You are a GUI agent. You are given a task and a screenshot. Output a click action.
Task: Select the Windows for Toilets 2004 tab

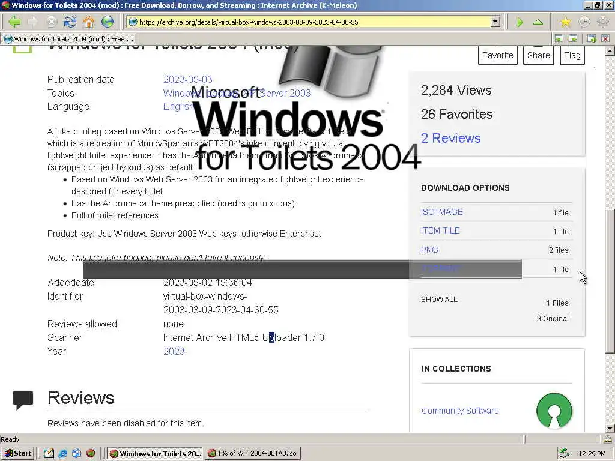[x=69, y=39]
